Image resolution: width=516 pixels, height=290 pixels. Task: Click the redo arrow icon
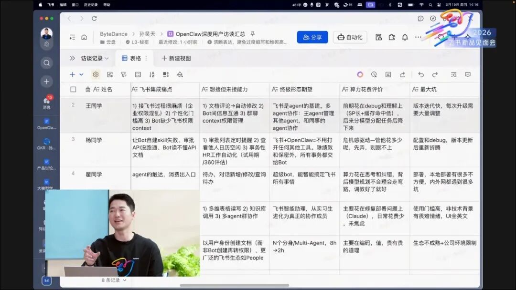435,74
